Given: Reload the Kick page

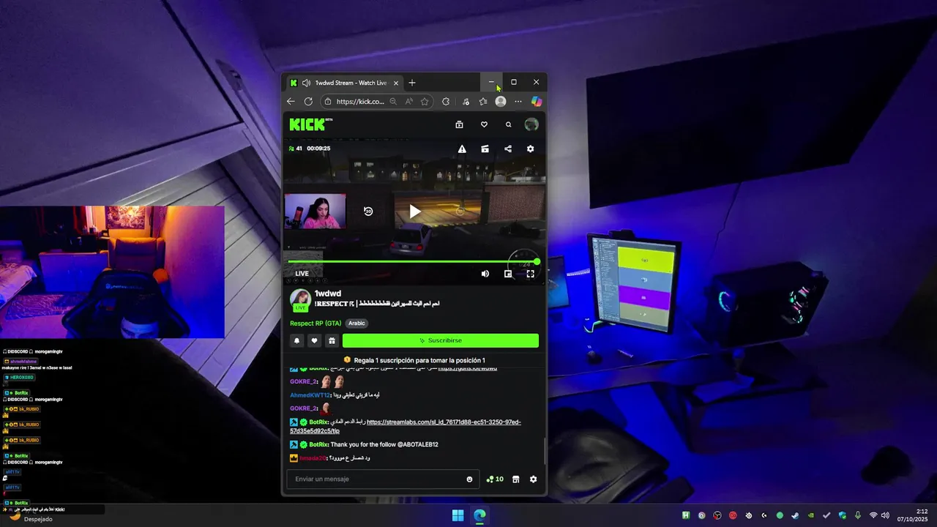Looking at the screenshot, I should [x=308, y=102].
